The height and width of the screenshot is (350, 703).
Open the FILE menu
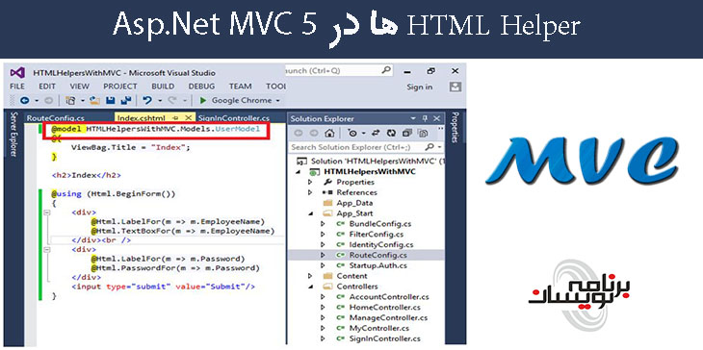[x=17, y=87]
